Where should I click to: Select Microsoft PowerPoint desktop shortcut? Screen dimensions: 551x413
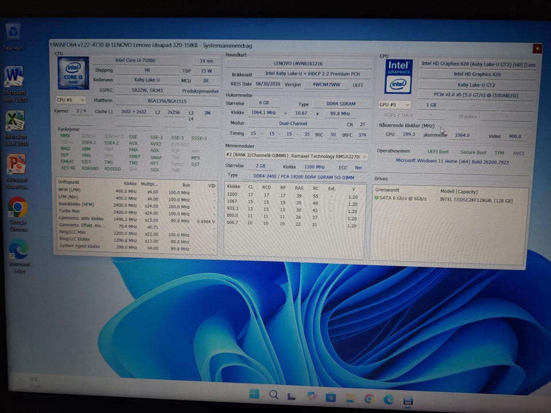[x=17, y=172]
